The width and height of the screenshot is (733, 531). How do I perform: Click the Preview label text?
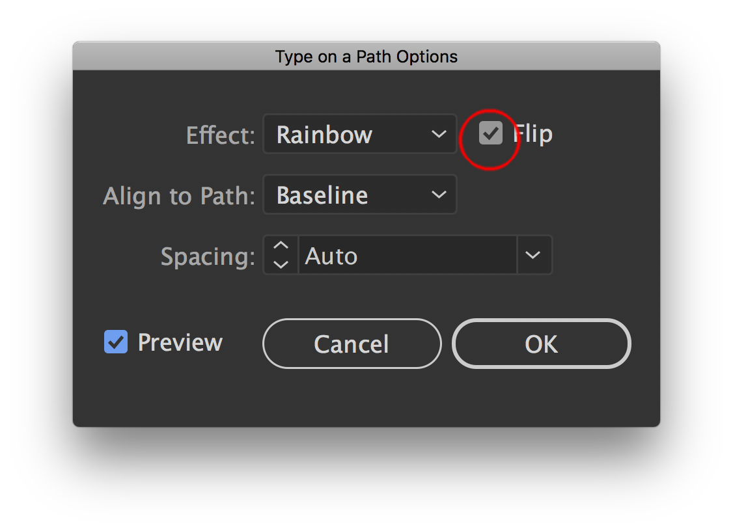click(180, 342)
